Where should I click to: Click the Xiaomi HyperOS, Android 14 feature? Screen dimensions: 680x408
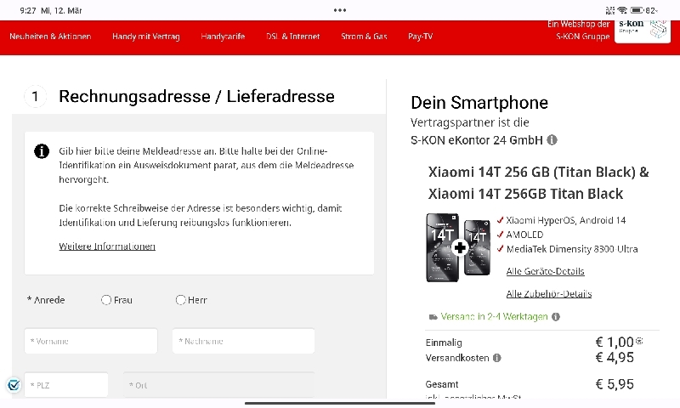(x=565, y=220)
